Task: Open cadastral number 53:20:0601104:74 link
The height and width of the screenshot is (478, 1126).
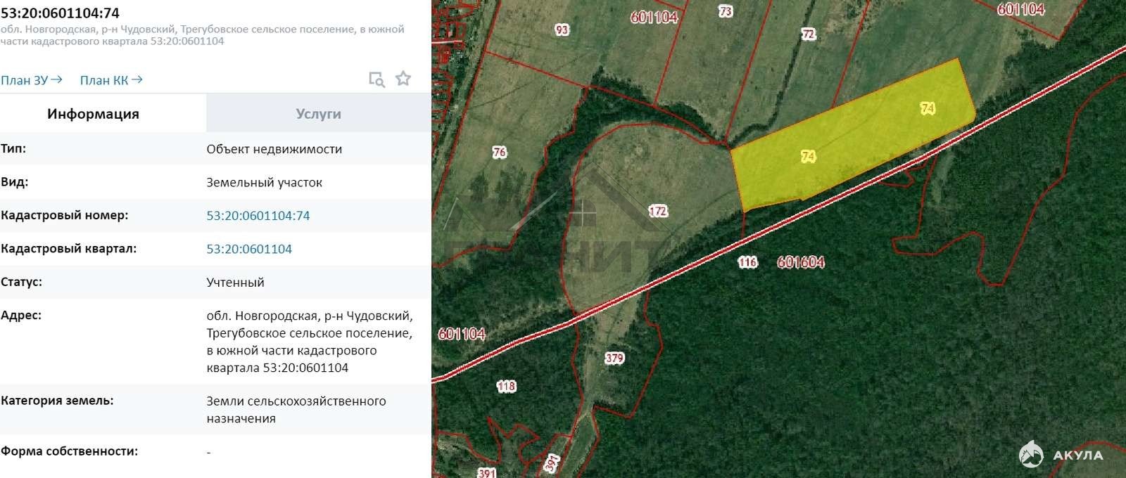Action: pyautogui.click(x=258, y=216)
